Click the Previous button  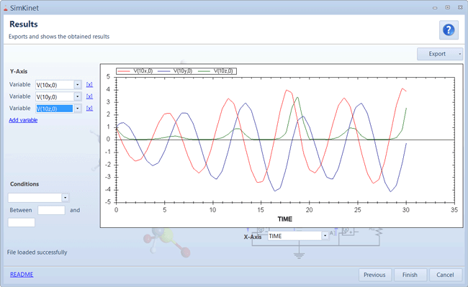[x=374, y=275]
